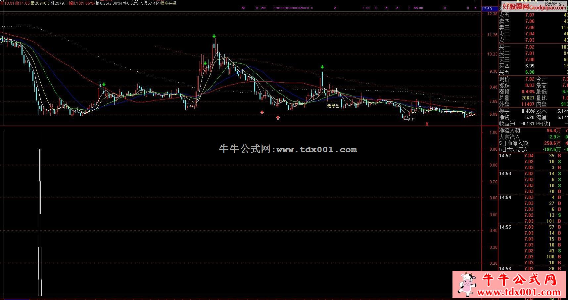The image size is (568, 300).
Task: Click the dollar sign marker below the price chart
Action: pos(427,124)
